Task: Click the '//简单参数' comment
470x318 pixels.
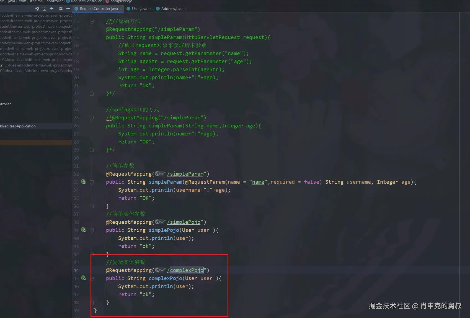Action: (x=120, y=166)
